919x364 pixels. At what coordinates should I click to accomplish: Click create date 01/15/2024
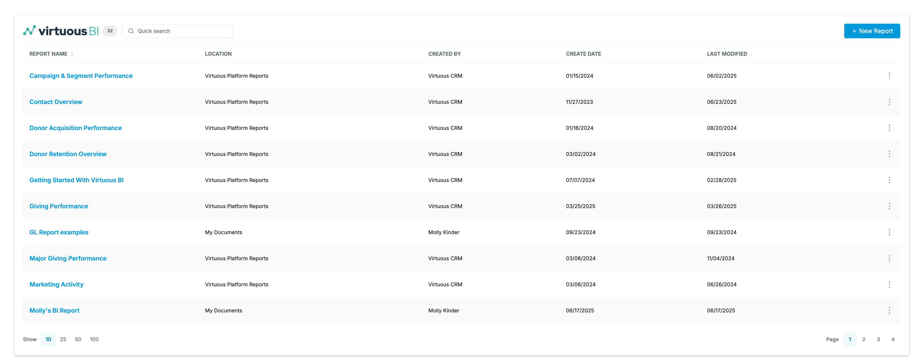579,76
